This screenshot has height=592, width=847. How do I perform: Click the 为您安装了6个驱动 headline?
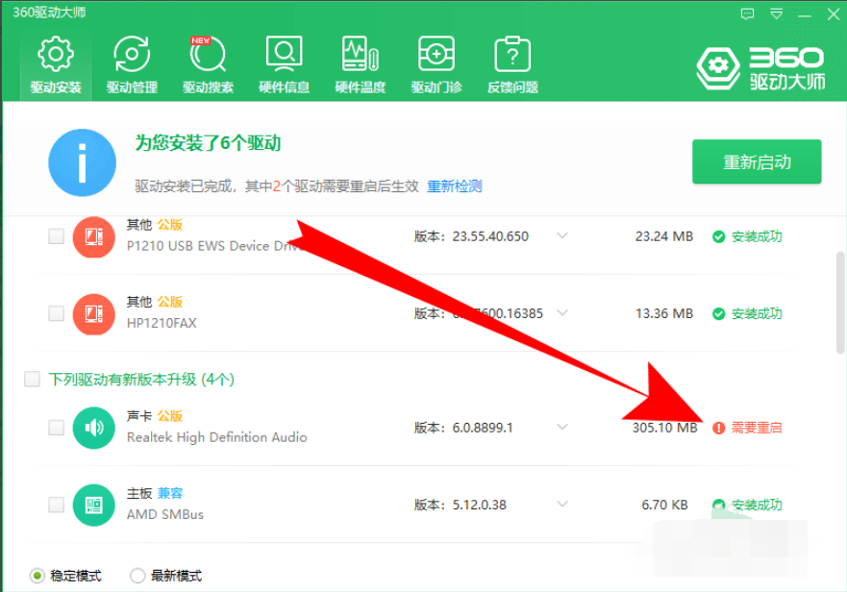click(208, 143)
